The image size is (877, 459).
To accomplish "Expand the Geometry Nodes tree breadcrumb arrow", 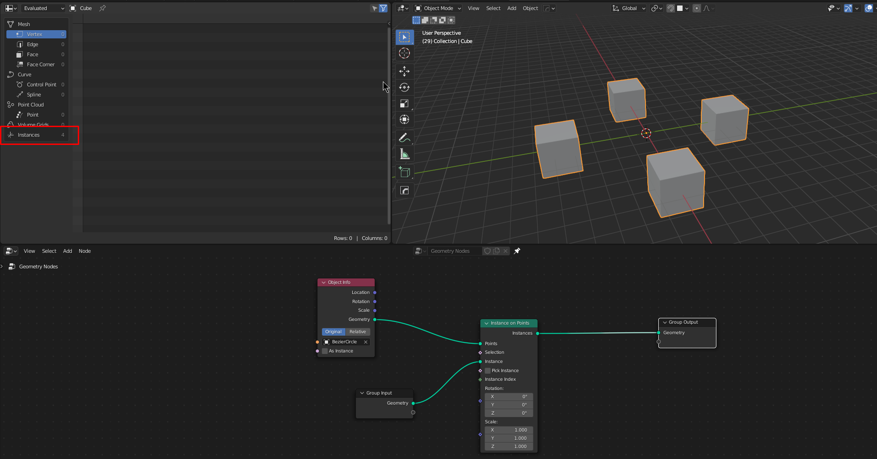I will click(2, 267).
